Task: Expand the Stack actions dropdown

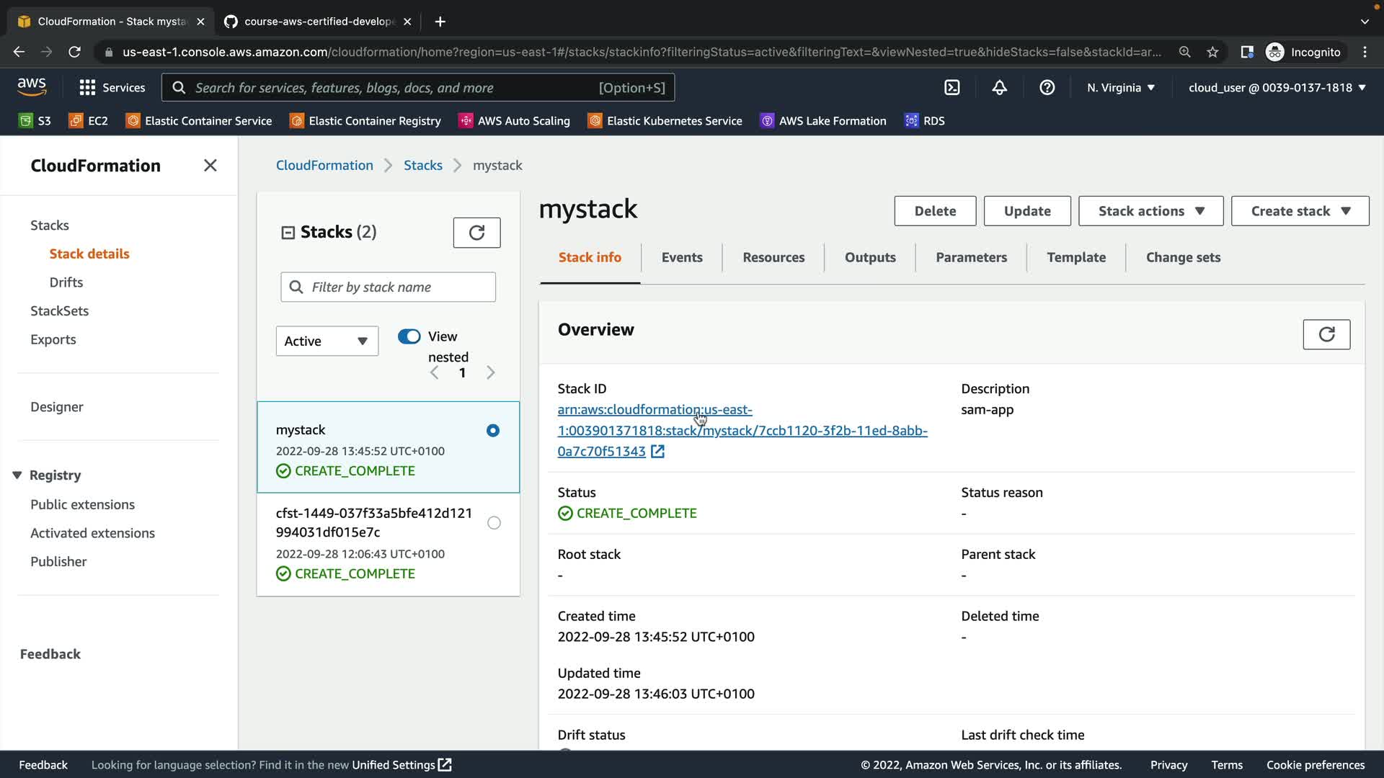Action: click(x=1150, y=211)
